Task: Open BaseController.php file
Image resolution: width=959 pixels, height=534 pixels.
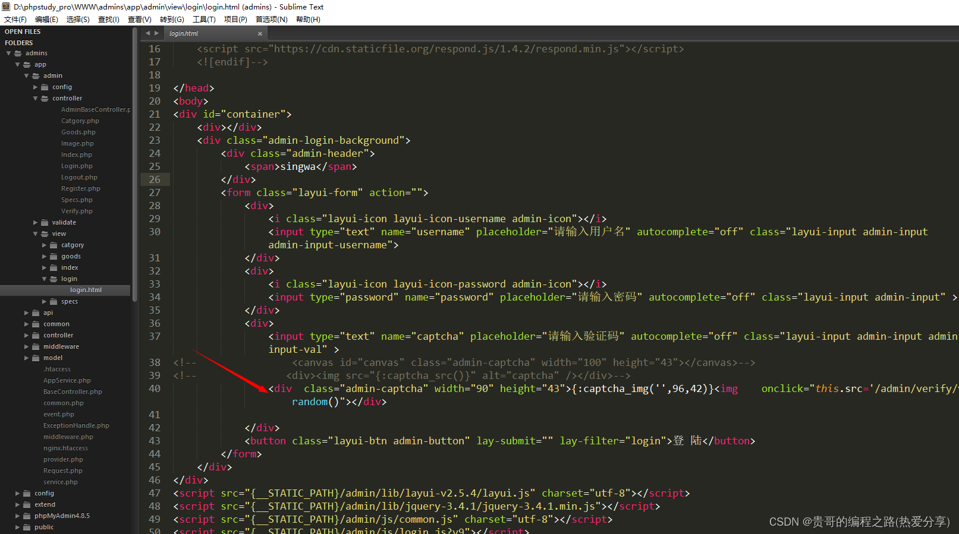Action: pos(73,391)
